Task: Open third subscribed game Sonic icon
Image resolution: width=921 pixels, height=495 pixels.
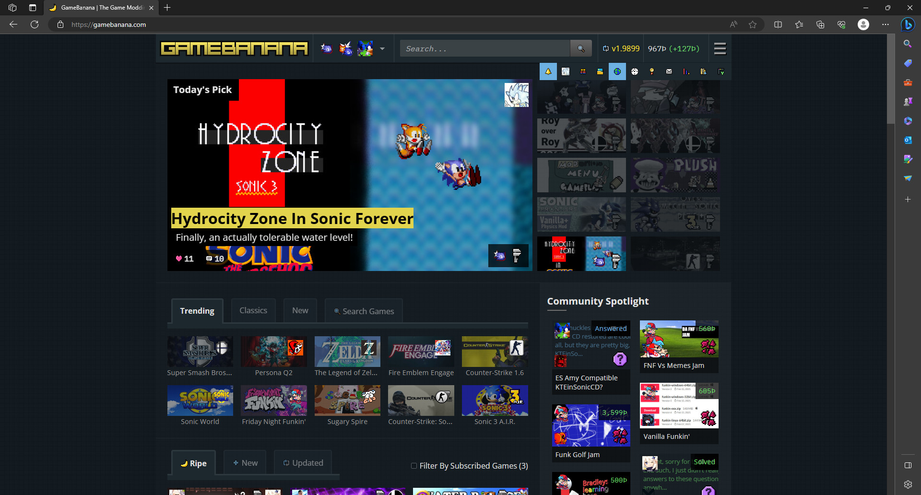Action: point(366,48)
